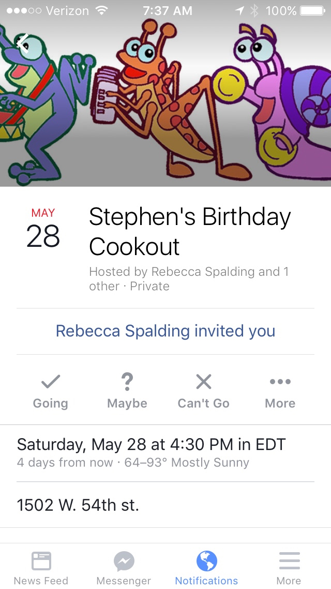Tap the Saturday, May 28 date row
The width and height of the screenshot is (331, 589).
pos(151,445)
